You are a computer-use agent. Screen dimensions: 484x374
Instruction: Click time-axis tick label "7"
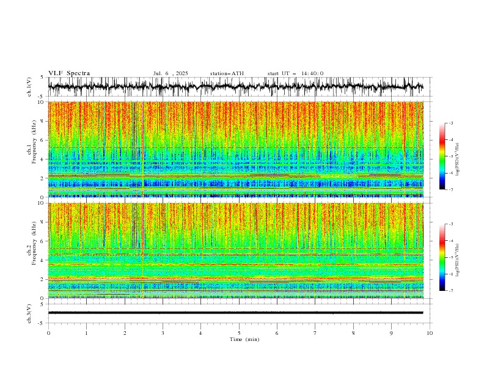[315, 333]
